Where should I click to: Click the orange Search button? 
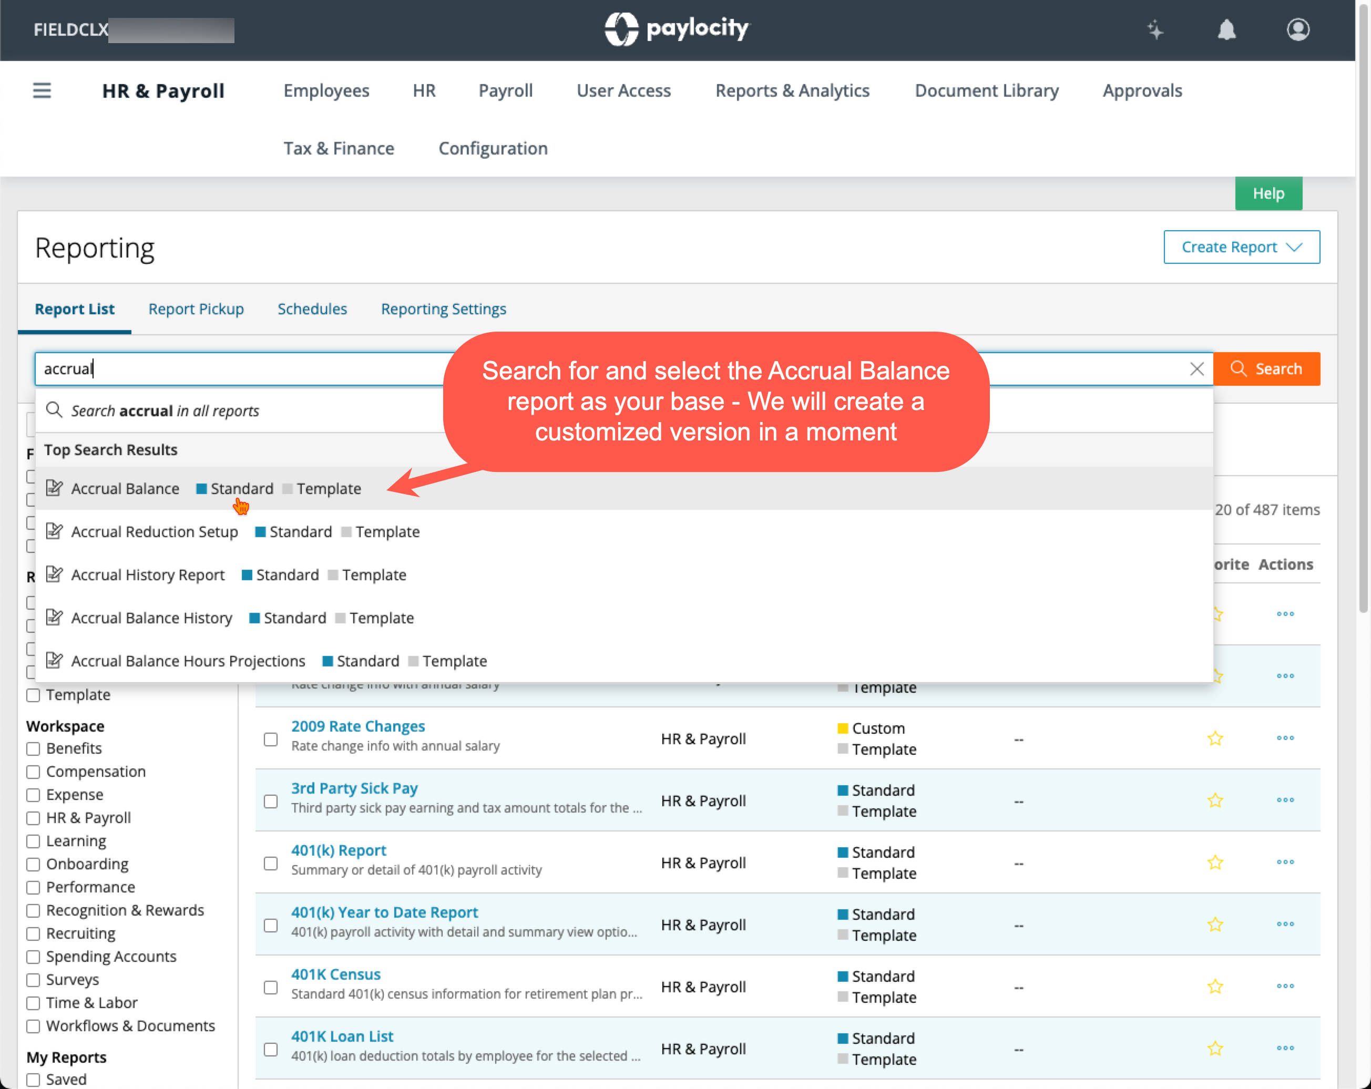[x=1266, y=369]
